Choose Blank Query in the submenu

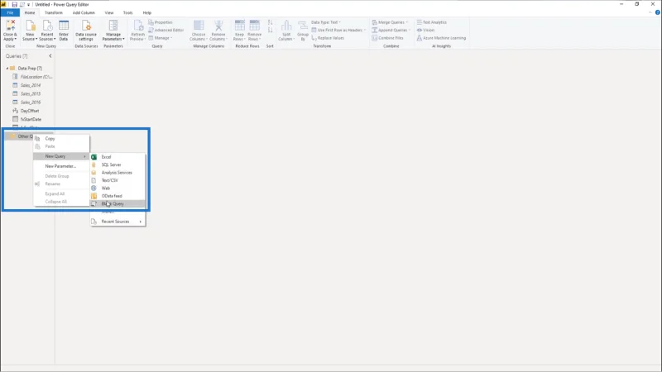(x=118, y=203)
